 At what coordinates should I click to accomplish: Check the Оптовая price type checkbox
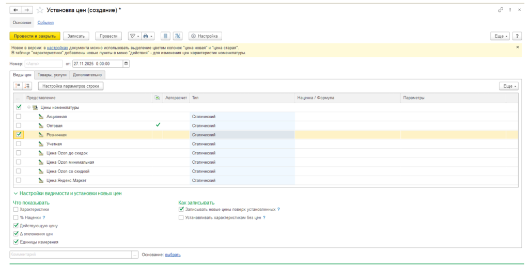point(19,125)
